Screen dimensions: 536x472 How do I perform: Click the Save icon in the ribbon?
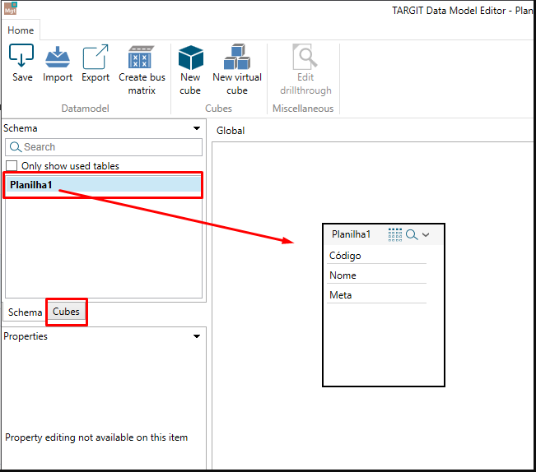pos(21,56)
